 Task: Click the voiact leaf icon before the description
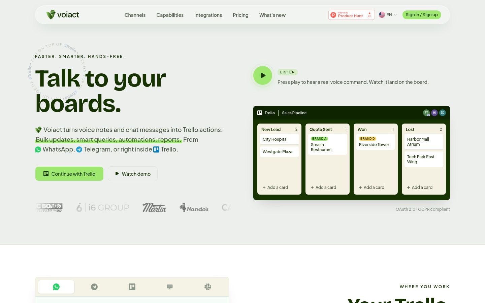(38, 130)
